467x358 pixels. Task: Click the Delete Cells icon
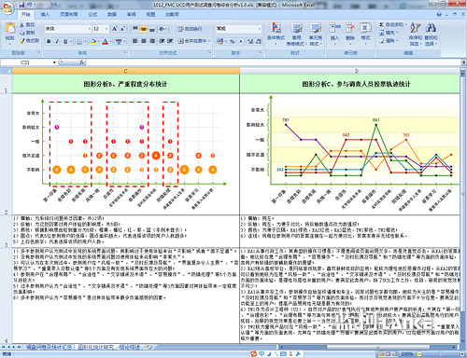point(350,28)
